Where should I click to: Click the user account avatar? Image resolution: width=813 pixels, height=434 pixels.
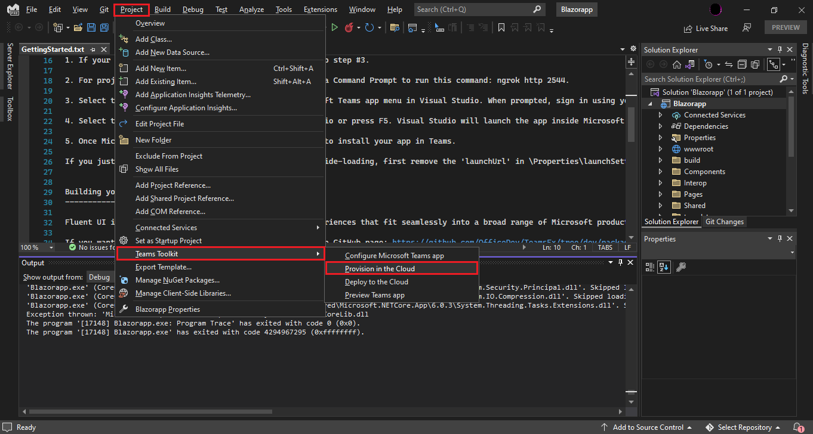coord(716,10)
